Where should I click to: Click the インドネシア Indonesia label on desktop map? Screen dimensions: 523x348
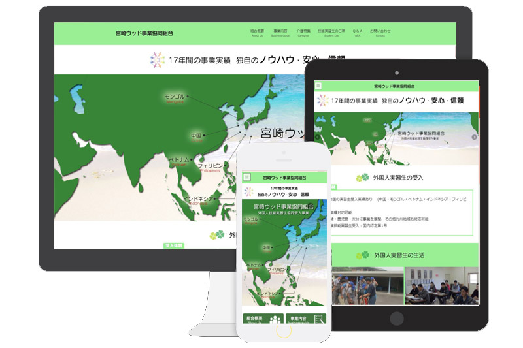(x=198, y=201)
